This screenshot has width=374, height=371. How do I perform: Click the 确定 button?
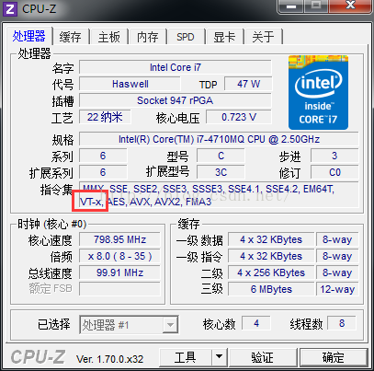[x=334, y=357]
